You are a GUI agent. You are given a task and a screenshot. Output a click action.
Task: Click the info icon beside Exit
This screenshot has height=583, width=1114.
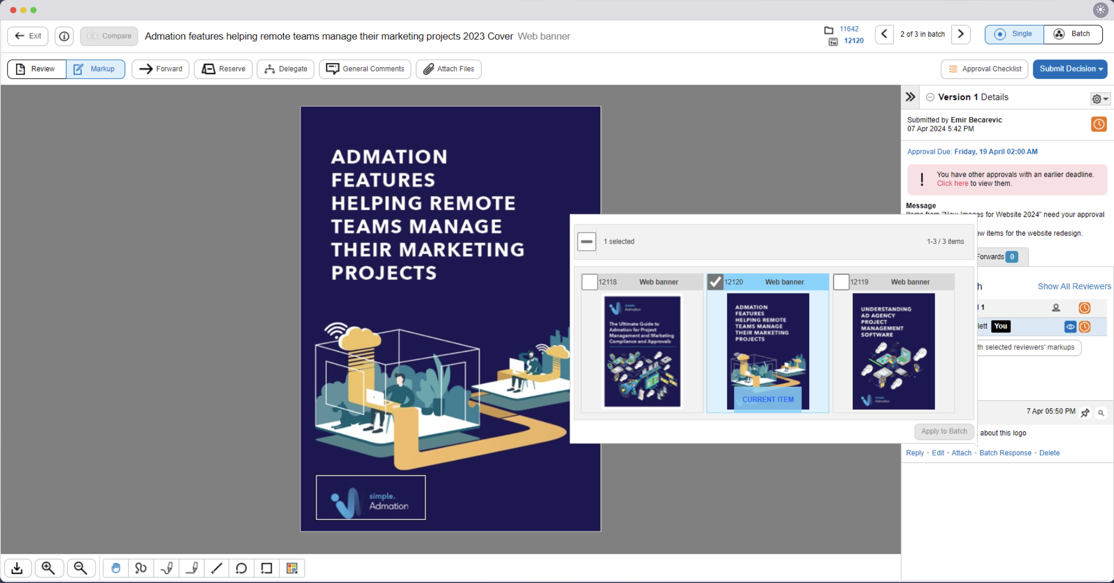pyautogui.click(x=64, y=36)
